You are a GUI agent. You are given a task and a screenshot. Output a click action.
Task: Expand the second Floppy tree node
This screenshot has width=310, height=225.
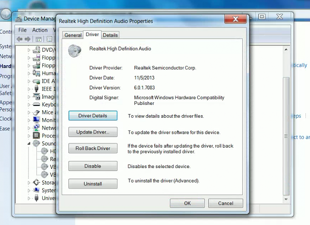pos(29,66)
